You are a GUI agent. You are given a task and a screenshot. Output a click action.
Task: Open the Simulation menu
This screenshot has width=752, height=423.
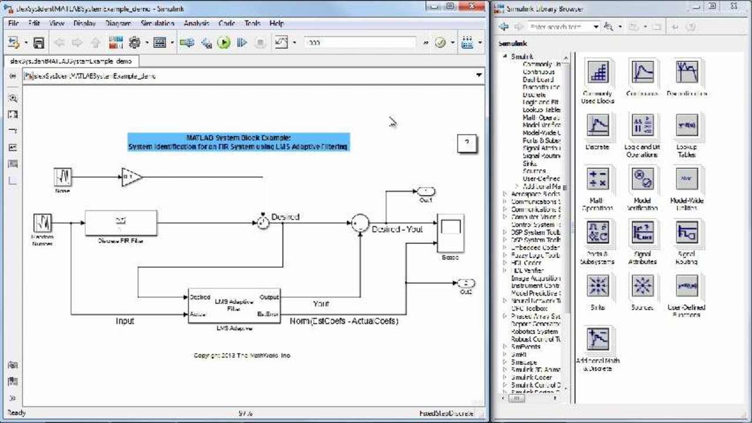coord(157,23)
